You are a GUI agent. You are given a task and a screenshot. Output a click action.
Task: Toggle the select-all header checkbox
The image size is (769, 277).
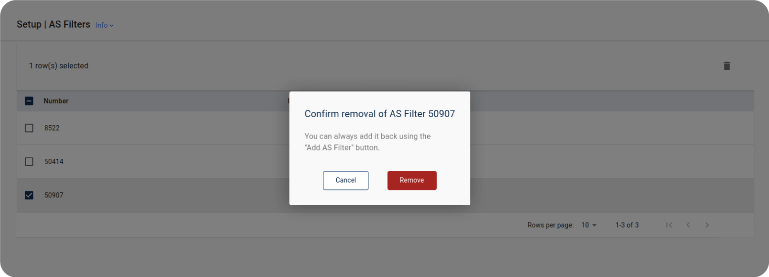(x=29, y=101)
